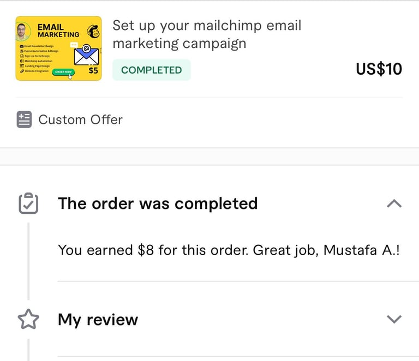Click the EMAIL MARKETING heading in thumbnail
Viewport: 419px width, 361px height.
pyautogui.click(x=58, y=31)
